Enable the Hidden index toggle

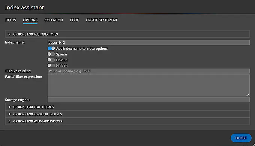click(51, 66)
